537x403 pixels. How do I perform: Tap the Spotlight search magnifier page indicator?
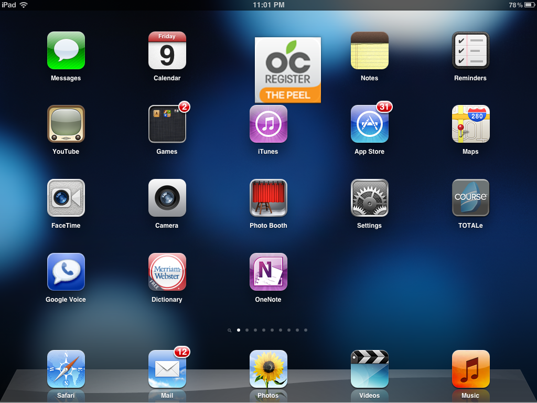click(230, 331)
